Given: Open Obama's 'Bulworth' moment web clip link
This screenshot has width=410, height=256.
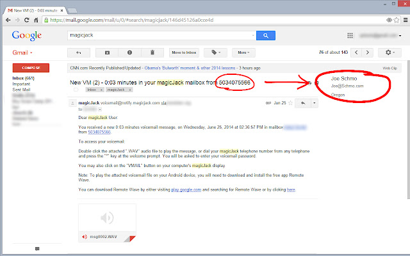Looking at the screenshot, I should pos(190,68).
